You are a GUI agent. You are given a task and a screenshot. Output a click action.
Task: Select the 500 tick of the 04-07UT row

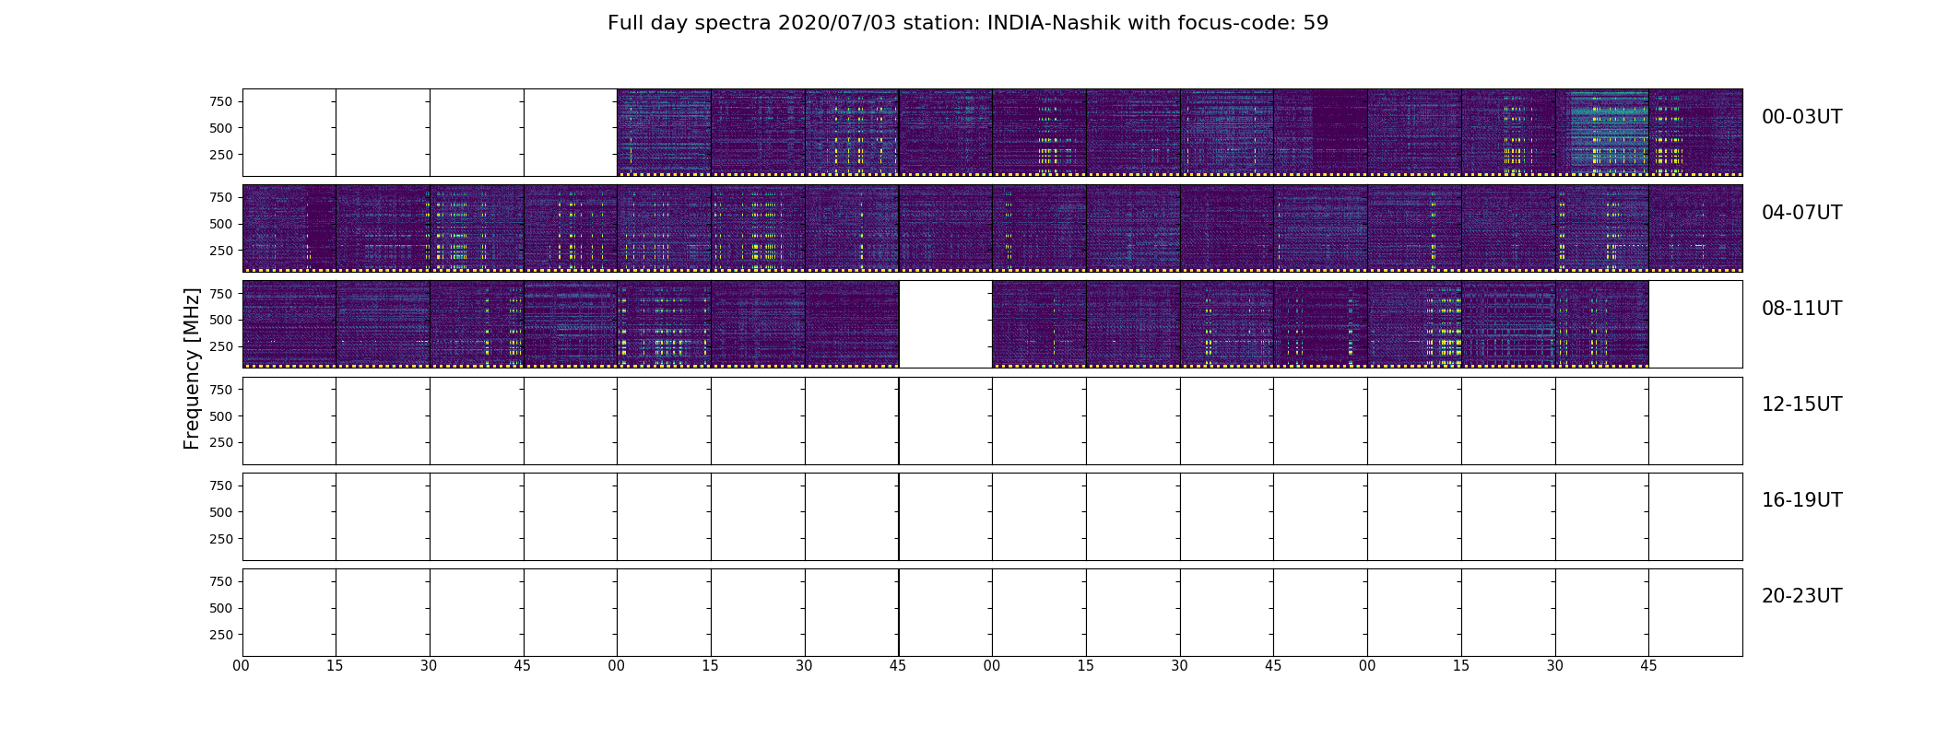(221, 224)
